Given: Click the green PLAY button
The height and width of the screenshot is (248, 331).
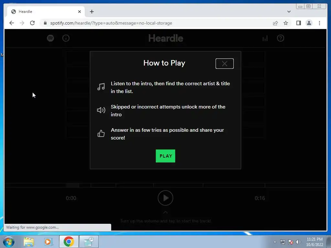Looking at the screenshot, I should click(165, 156).
